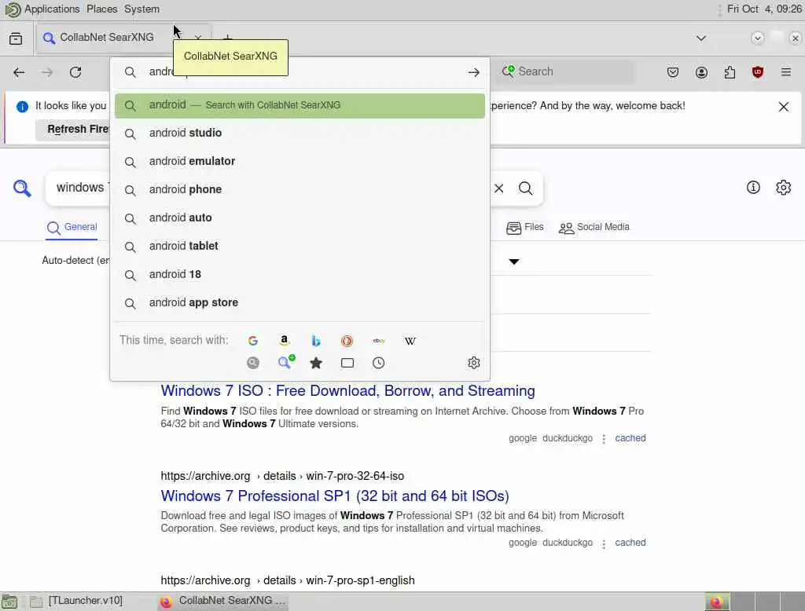The height and width of the screenshot is (611, 805).
Task: Click the Firefox Search box in toolbar
Action: (x=566, y=71)
